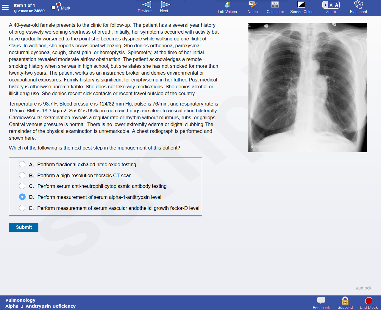381x310 pixels.
Task: Open the Notes tool
Action: 252,8
